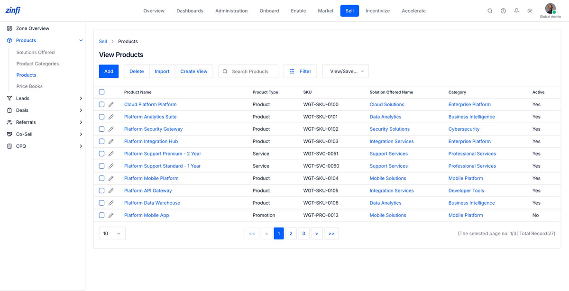Screen dimensions: 569x291
Task: Click the Products cube icon in sidebar
Action: (9, 40)
